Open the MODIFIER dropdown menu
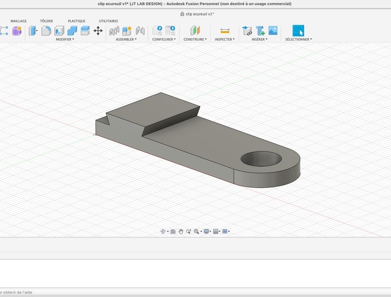Screen dimensions: 391x297 [x=65, y=39]
